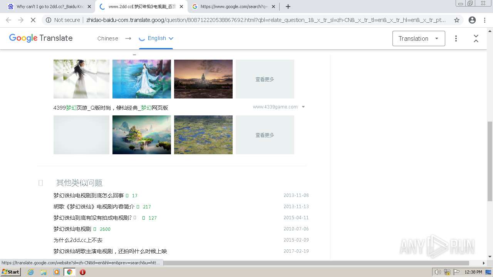The height and width of the screenshot is (277, 493).
Task: Expand the www.4339game.com ad dropdown arrow
Action: [x=303, y=107]
